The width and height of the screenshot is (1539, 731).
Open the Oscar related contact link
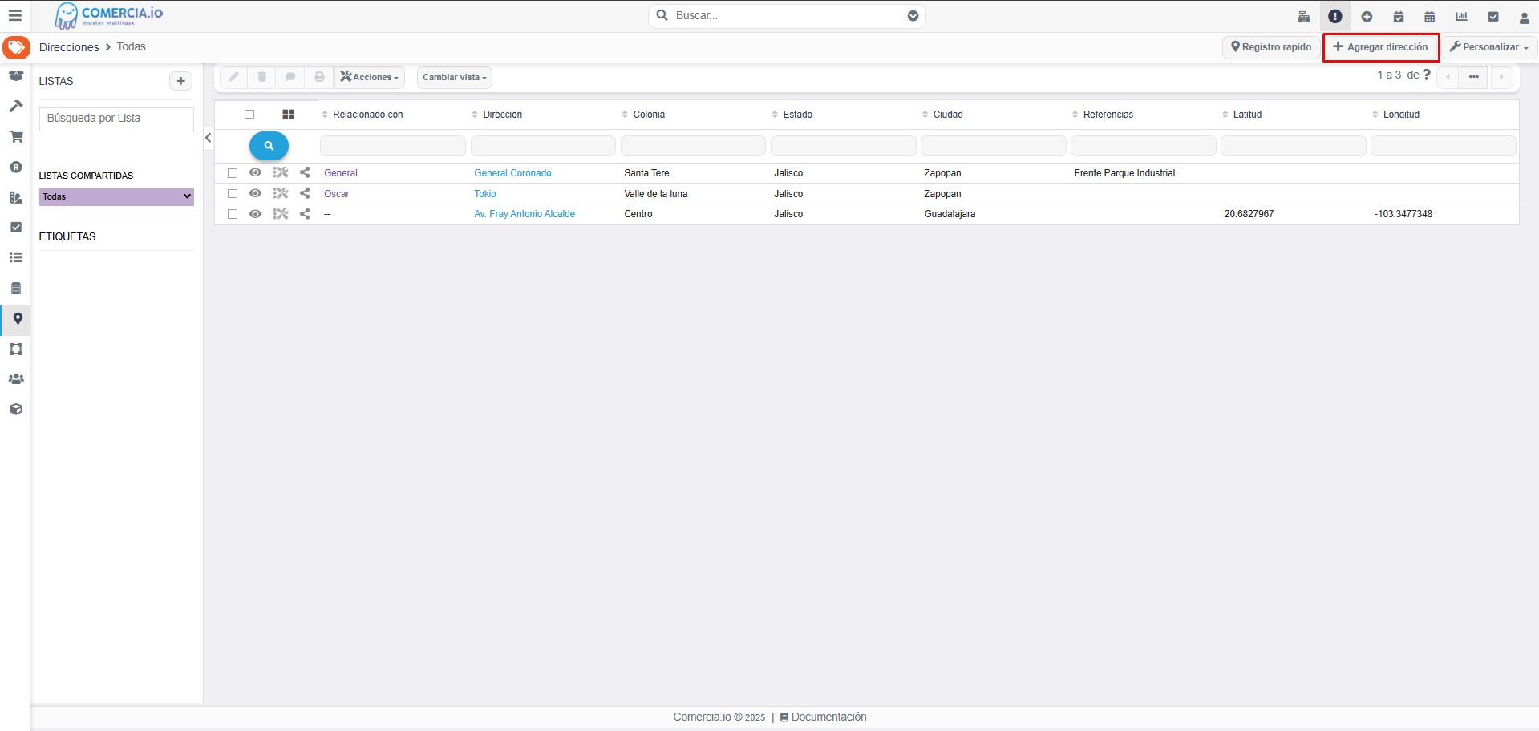tap(337, 194)
